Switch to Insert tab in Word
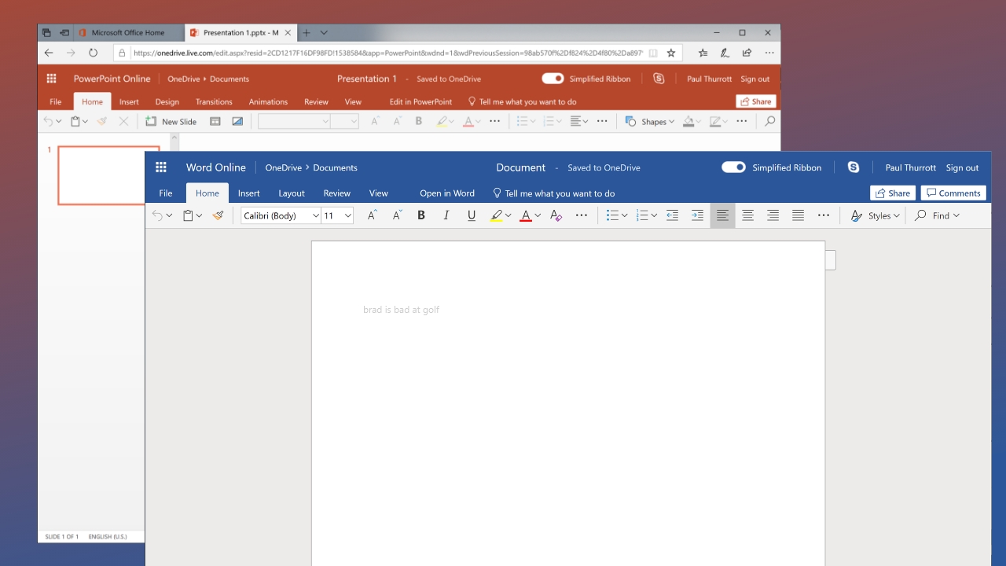The height and width of the screenshot is (566, 1006). click(249, 193)
